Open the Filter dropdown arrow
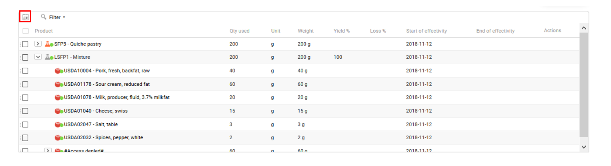This screenshot has width=611, height=166. click(64, 18)
